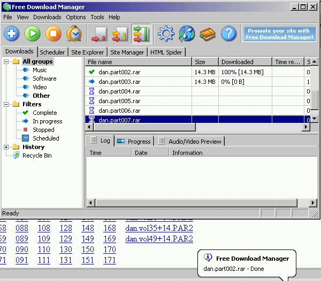Click green checkmark icon of dan.part002.rar
The width and height of the screenshot is (321, 281).
click(91, 72)
